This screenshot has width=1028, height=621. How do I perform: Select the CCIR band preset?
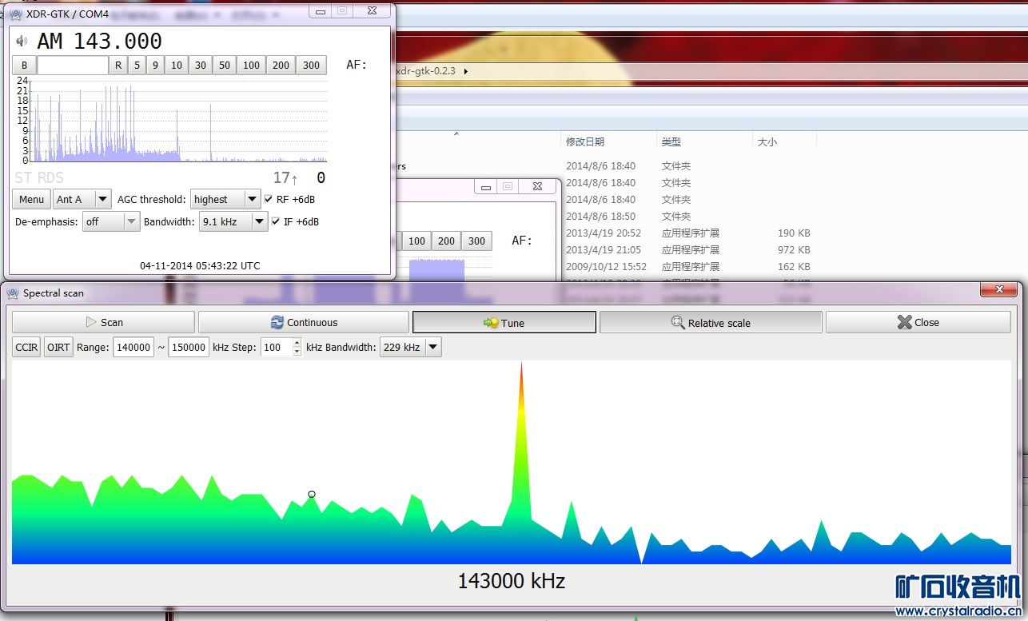coord(26,347)
